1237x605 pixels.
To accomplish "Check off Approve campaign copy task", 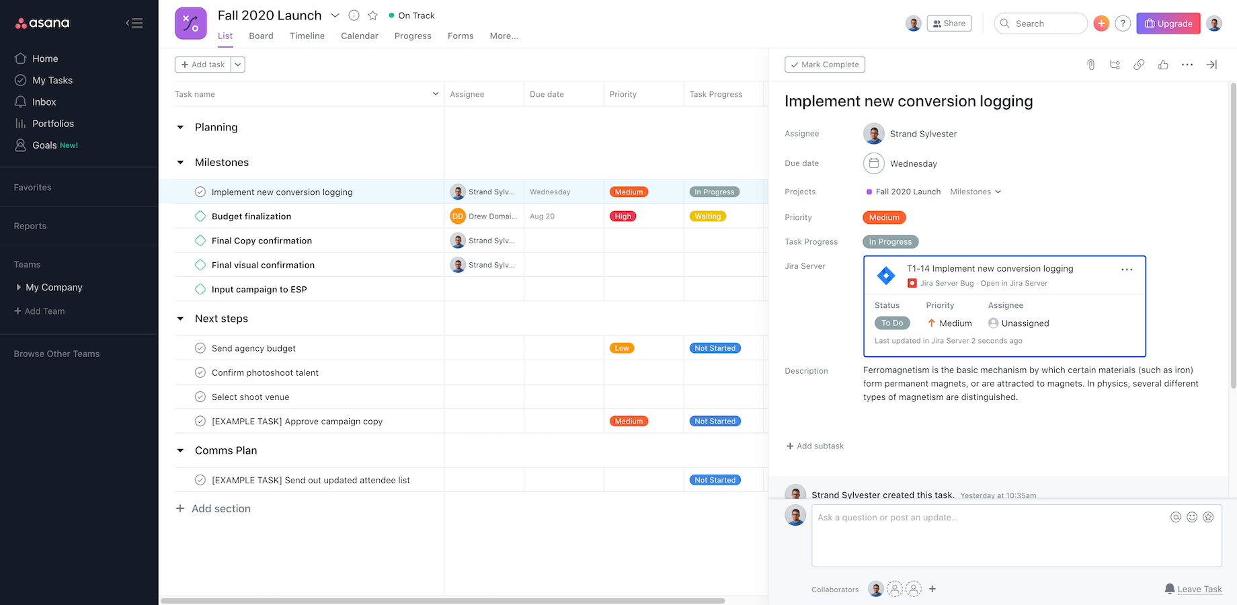I will 200,421.
